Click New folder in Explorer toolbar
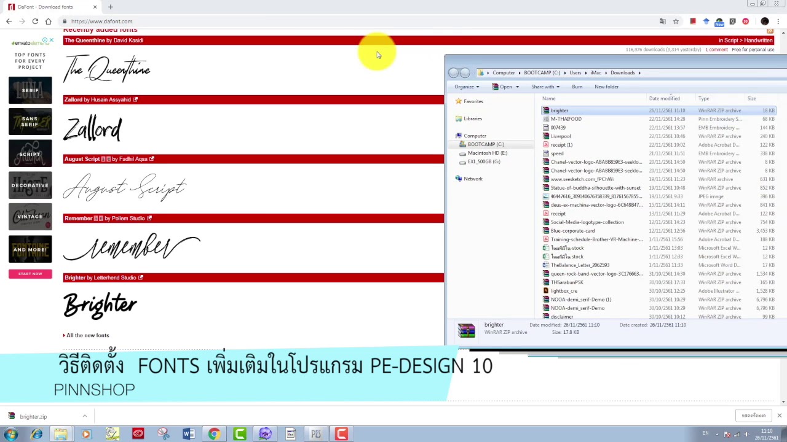This screenshot has height=442, width=787. (x=606, y=87)
